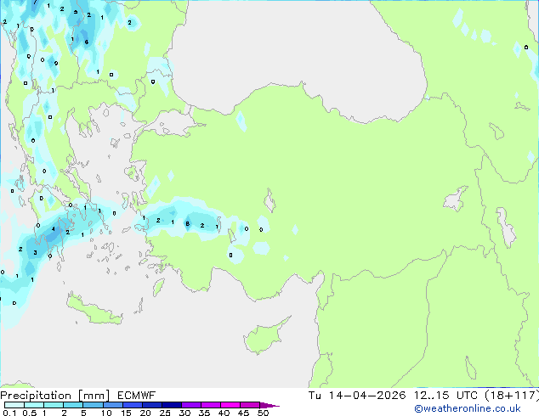539x416 pixels.
Task: Select the 'Precipitation [mm]' title text
Action: coord(55,396)
